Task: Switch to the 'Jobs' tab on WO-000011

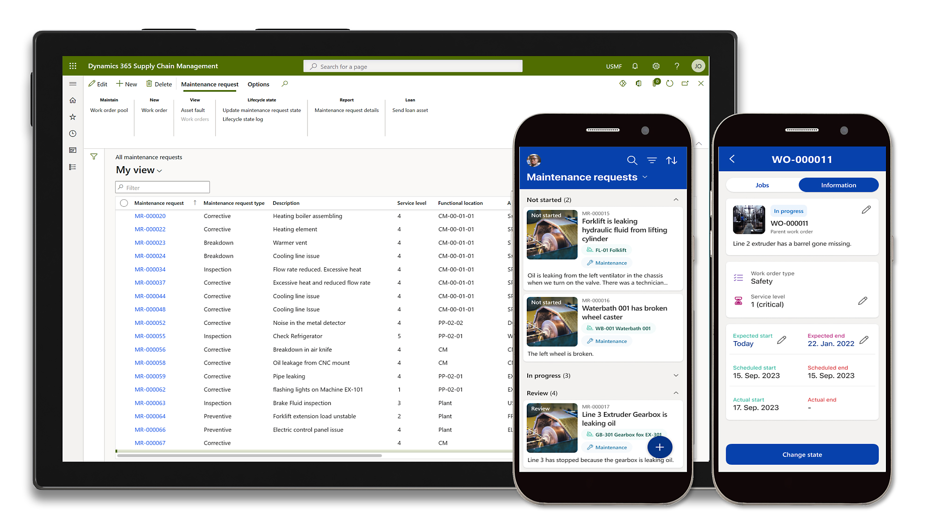Action: click(762, 185)
